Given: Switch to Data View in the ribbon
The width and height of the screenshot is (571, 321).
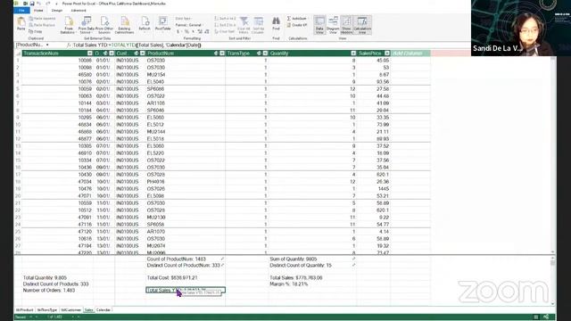Looking at the screenshot, I should click(319, 25).
